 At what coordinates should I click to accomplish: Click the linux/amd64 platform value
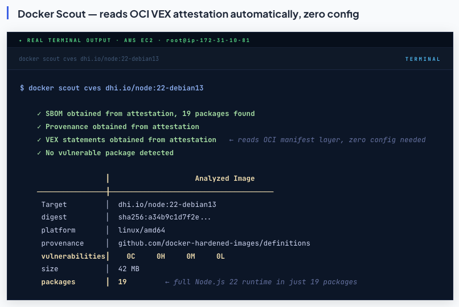click(x=141, y=230)
